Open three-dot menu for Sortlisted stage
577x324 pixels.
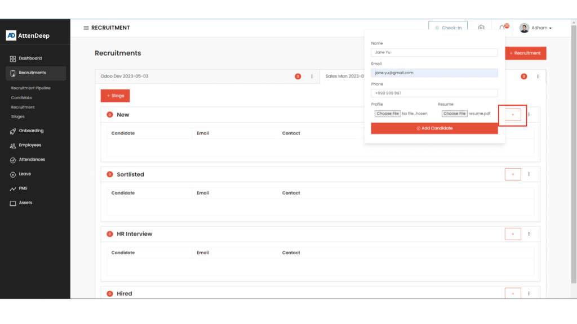[529, 174]
